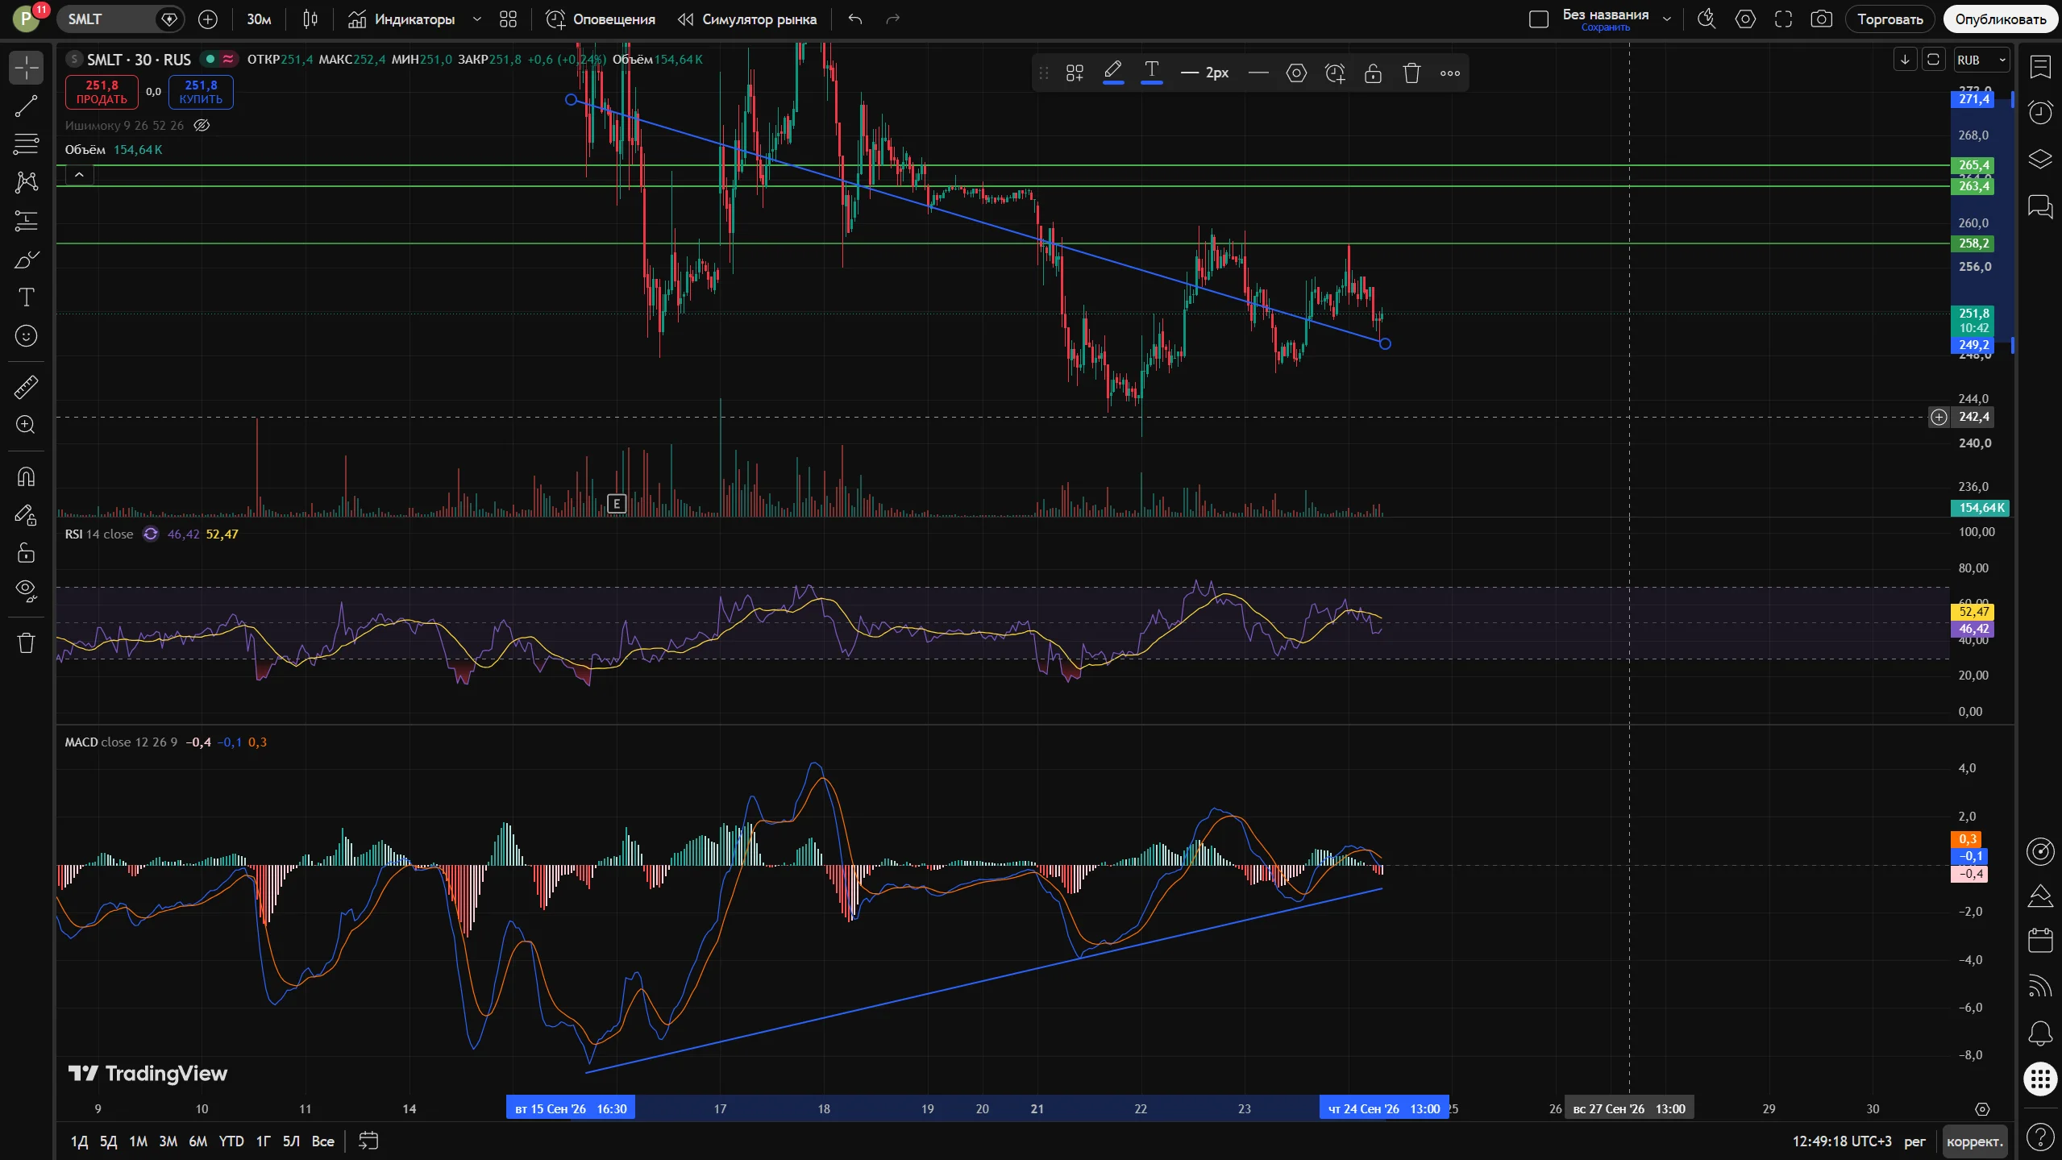Open the quick search
Viewport: 2062px width, 1160px height.
[x=1706, y=19]
